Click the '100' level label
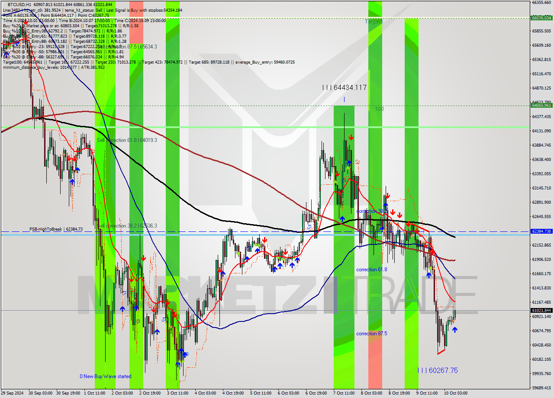Image resolution: width=554 pixels, height=398 pixels. pos(380,109)
